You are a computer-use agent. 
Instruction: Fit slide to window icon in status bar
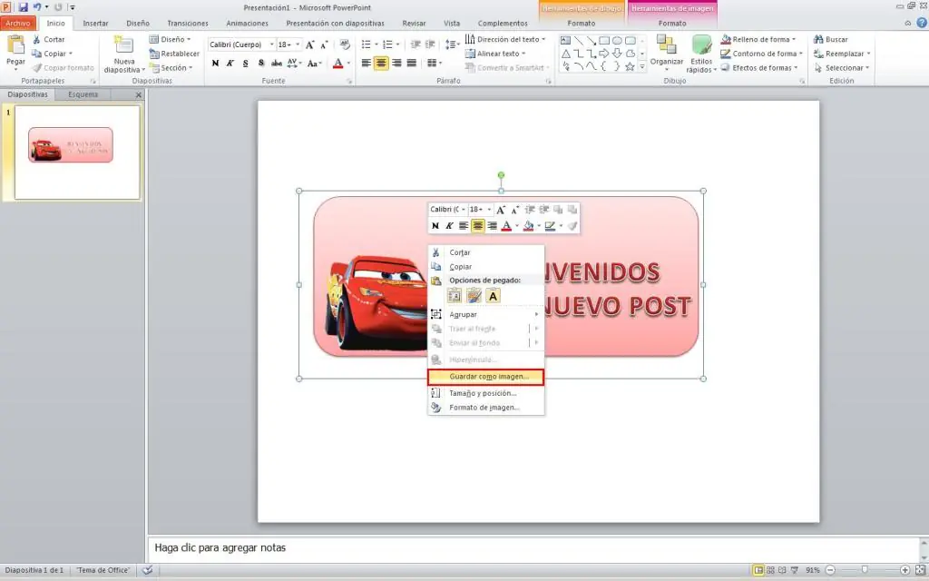[920, 570]
